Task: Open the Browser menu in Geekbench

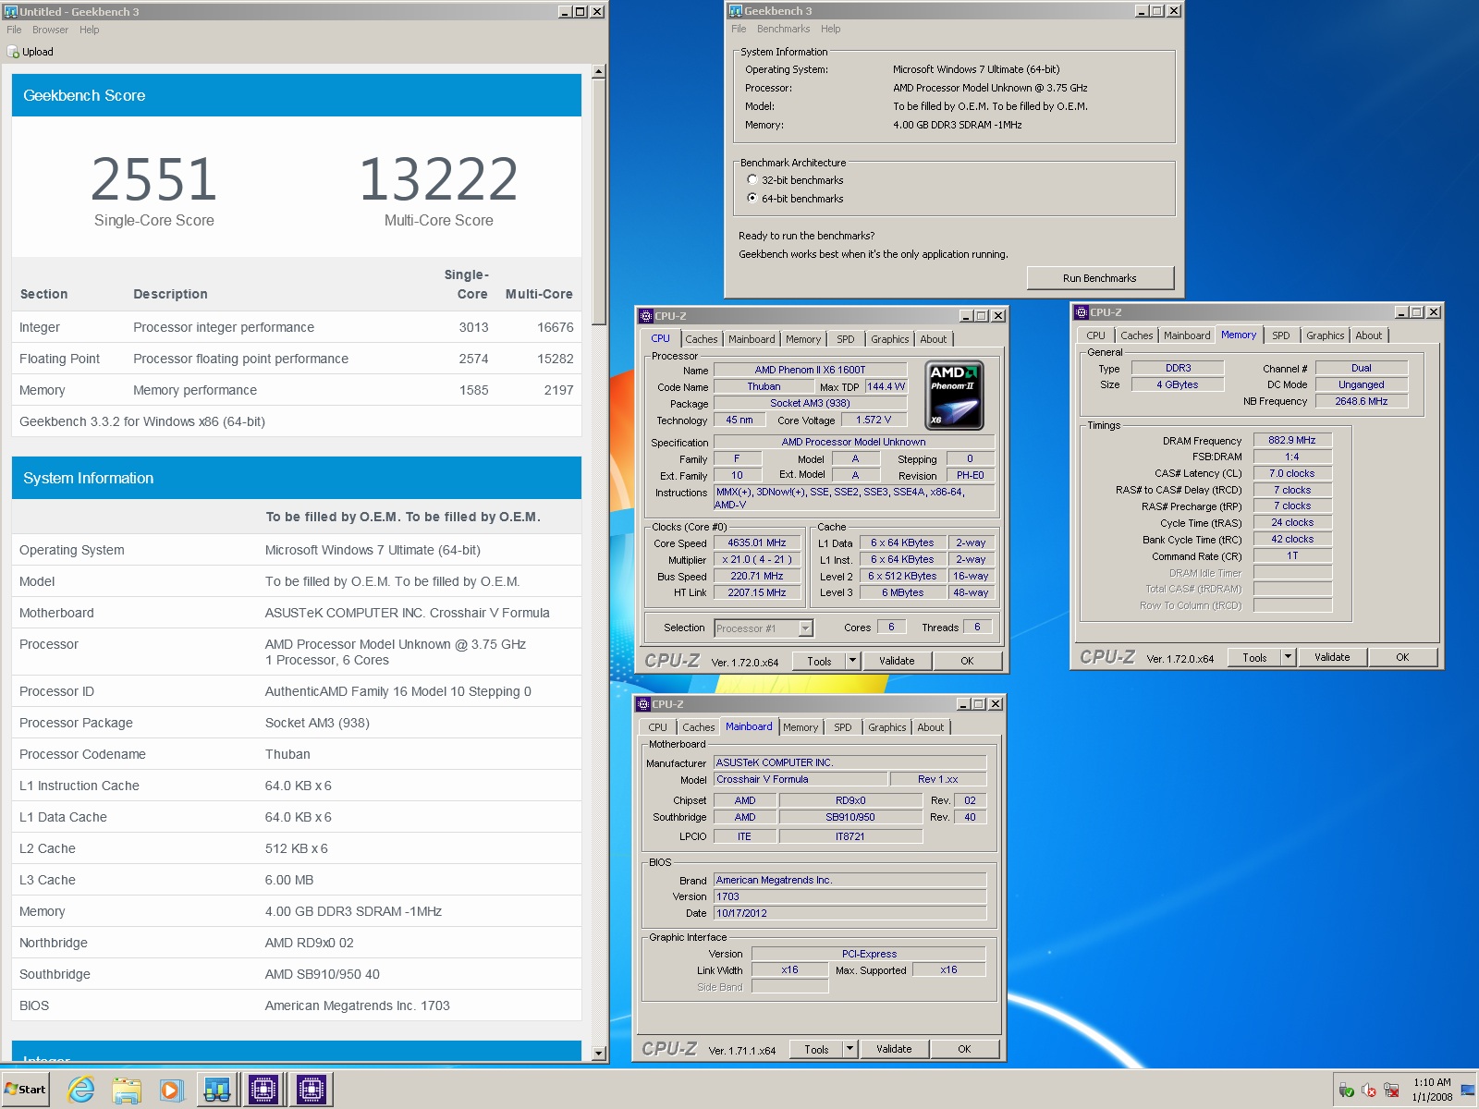Action: 50,30
